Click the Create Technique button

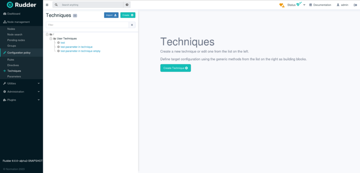175,68
